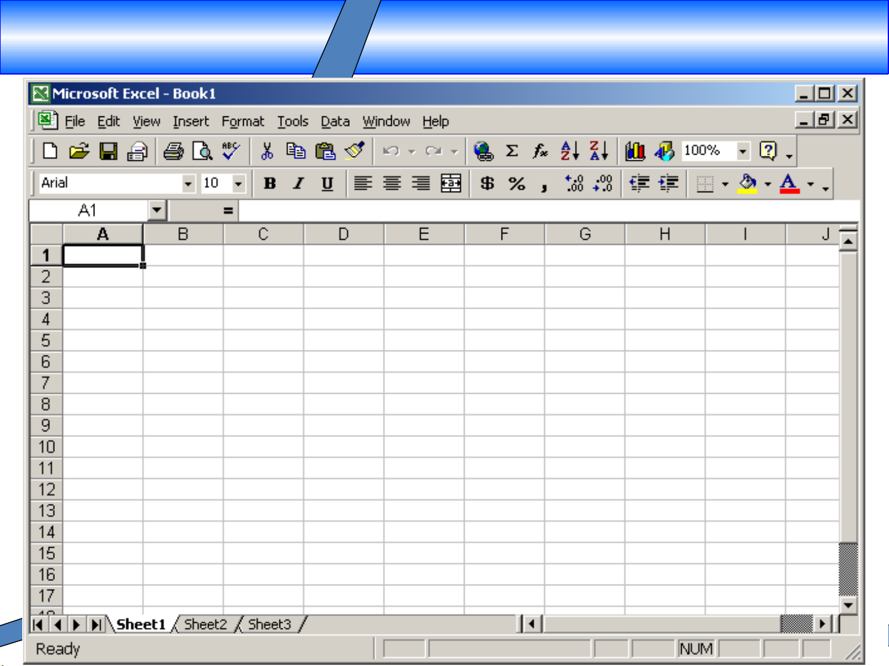
Task: Decrease the cell indent
Action: (x=639, y=184)
